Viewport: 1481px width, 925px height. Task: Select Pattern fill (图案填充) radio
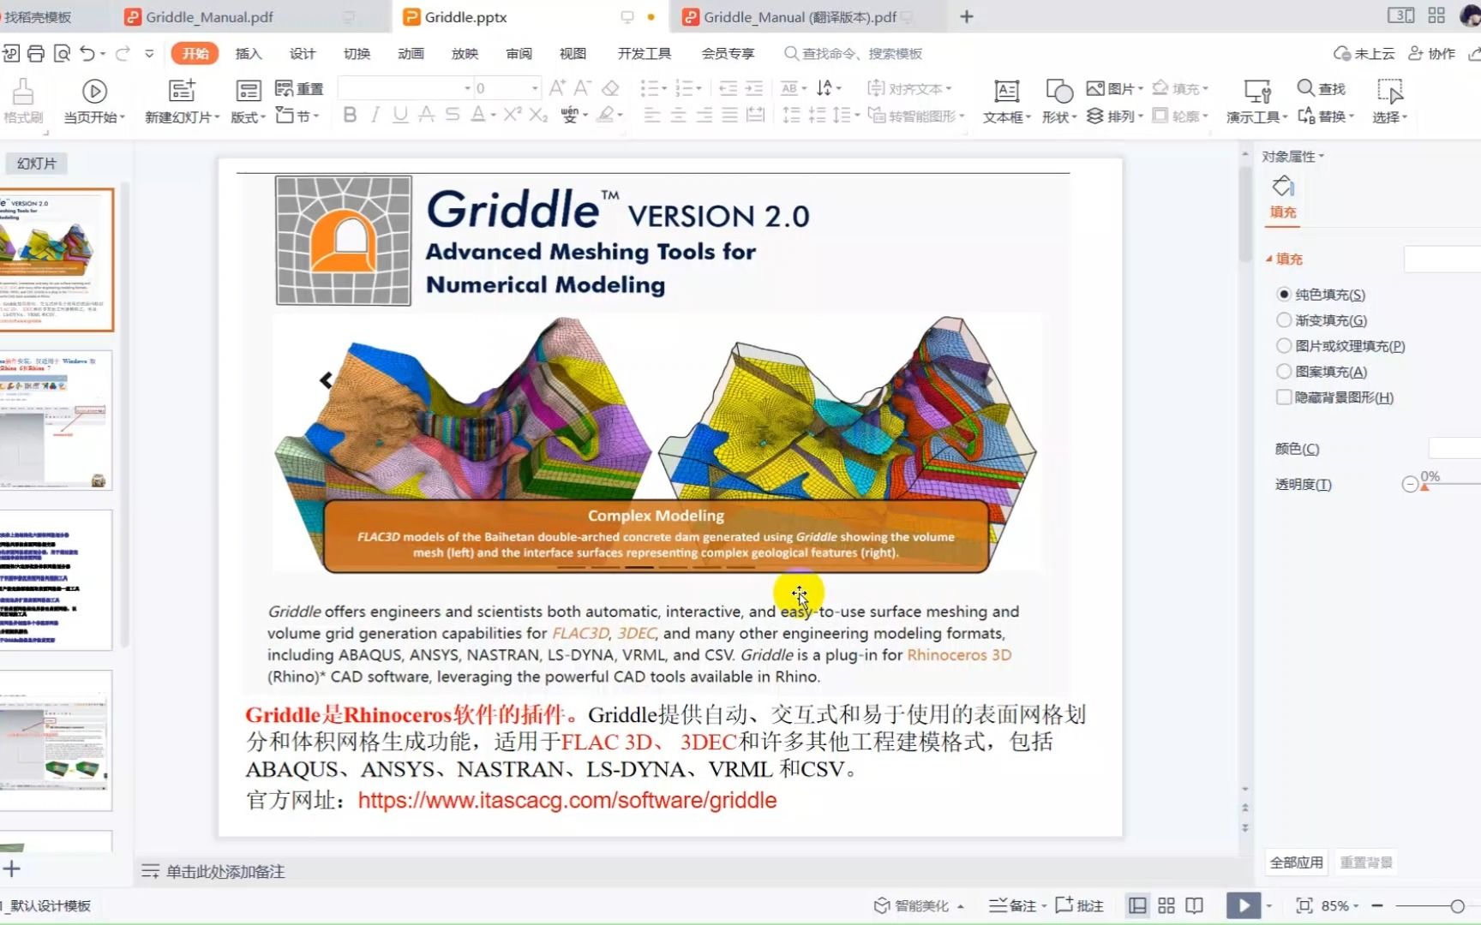(x=1284, y=371)
